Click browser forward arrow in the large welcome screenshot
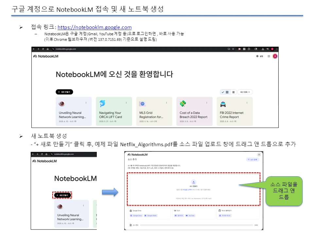 pos(38,49)
